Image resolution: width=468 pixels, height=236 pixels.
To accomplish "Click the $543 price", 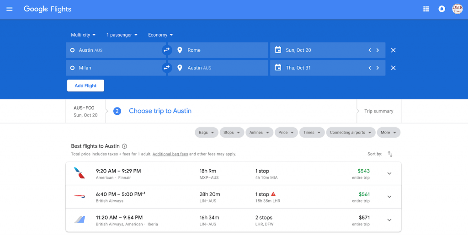I will pyautogui.click(x=363, y=171).
